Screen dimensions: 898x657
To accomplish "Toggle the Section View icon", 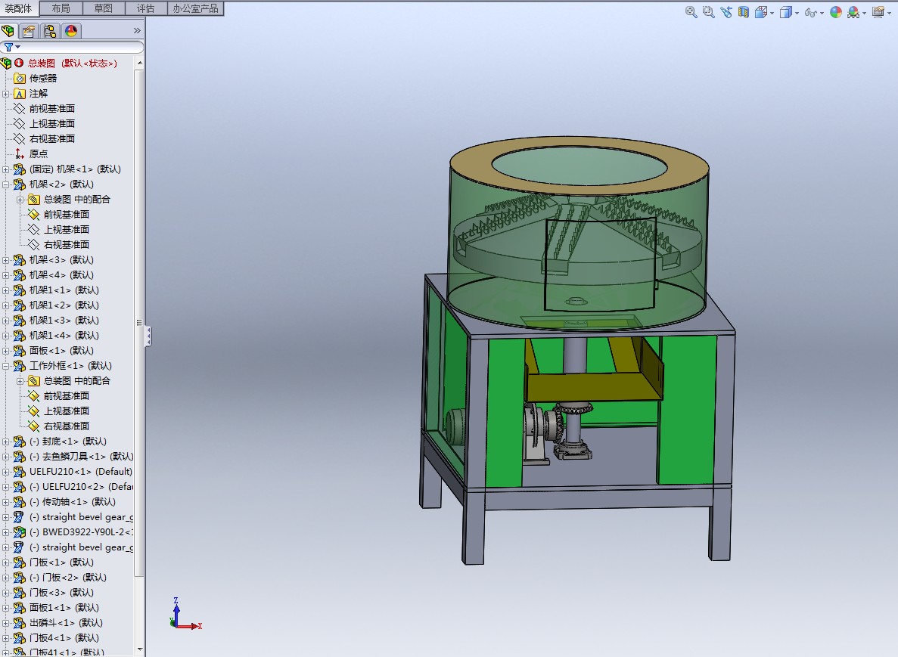I will coord(744,12).
